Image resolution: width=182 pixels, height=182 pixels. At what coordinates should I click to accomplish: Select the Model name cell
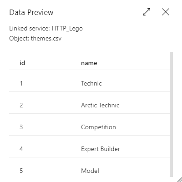click(90, 171)
